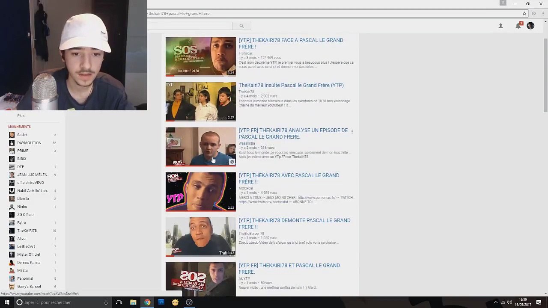Open Google Chrome from the taskbar
Image resolution: width=548 pixels, height=308 pixels.
point(147,302)
